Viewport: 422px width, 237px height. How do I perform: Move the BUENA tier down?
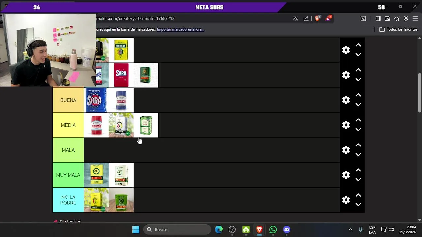pos(358,105)
